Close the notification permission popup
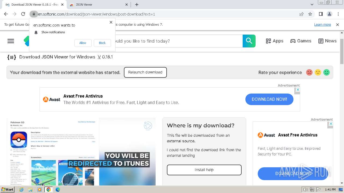Screen dimensions: 344x193 point(111,22)
